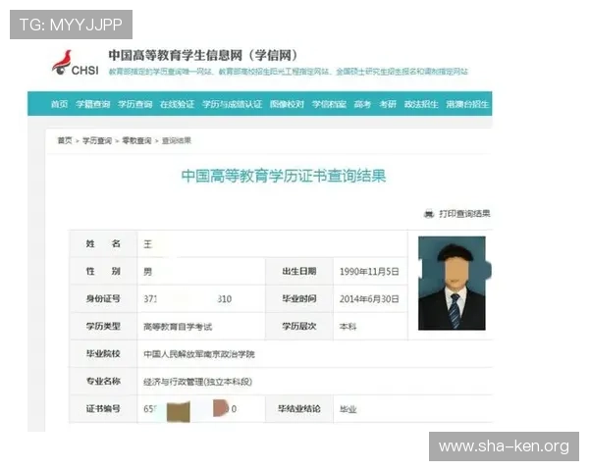Click the 毕业院校 label cell
The width and height of the screenshot is (589, 471).
pos(103,353)
